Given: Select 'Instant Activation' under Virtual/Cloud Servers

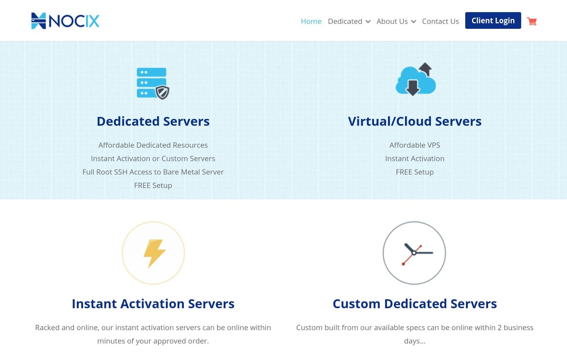Looking at the screenshot, I should tap(415, 159).
